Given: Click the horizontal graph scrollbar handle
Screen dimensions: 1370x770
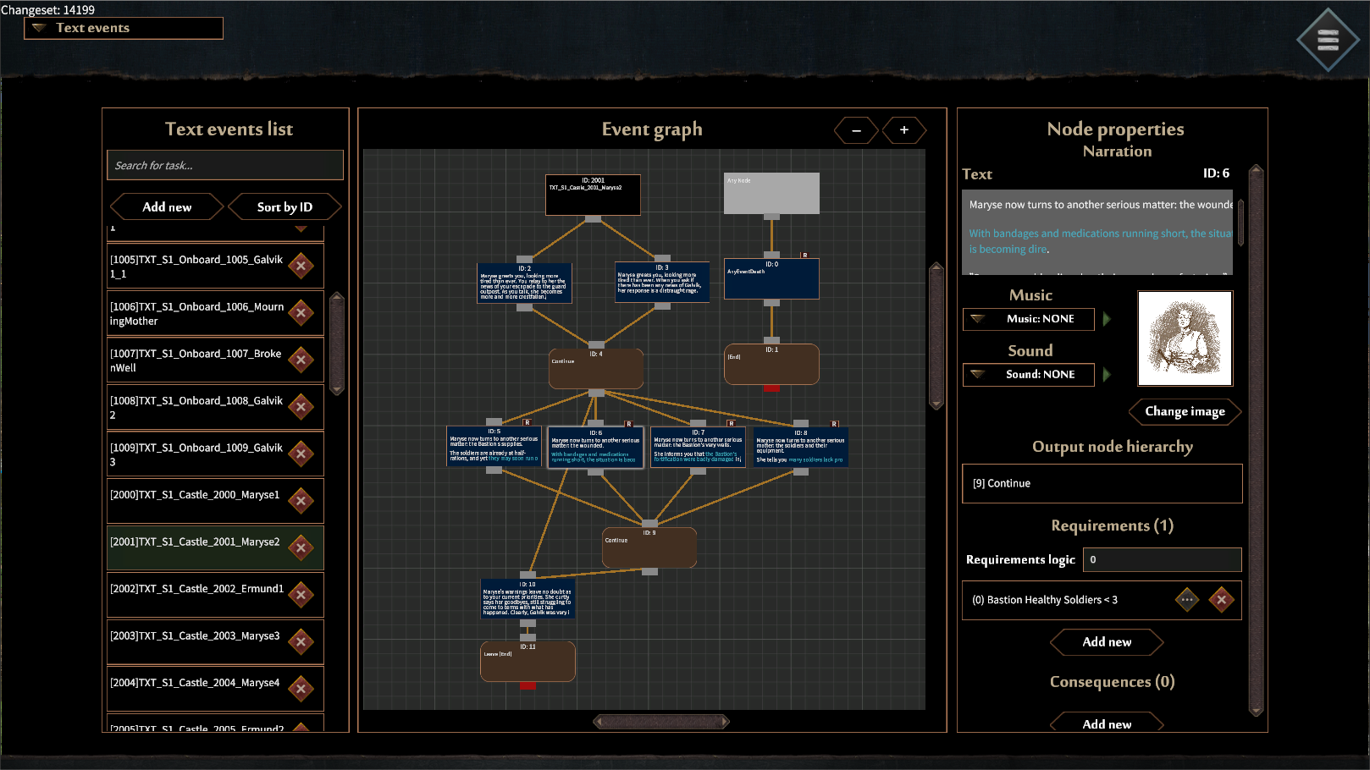Looking at the screenshot, I should click(x=661, y=722).
